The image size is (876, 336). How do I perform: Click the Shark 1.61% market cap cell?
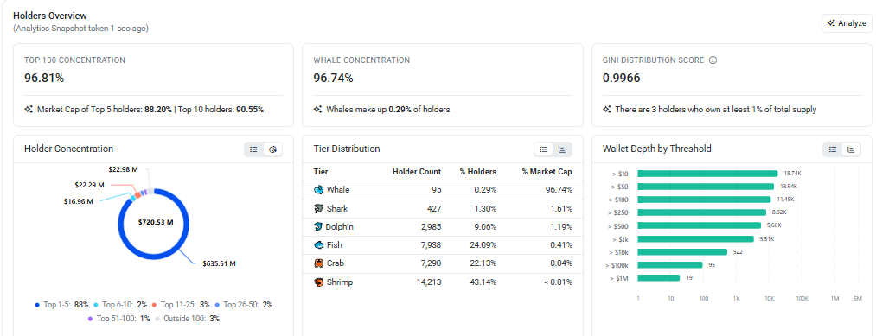pyautogui.click(x=562, y=209)
